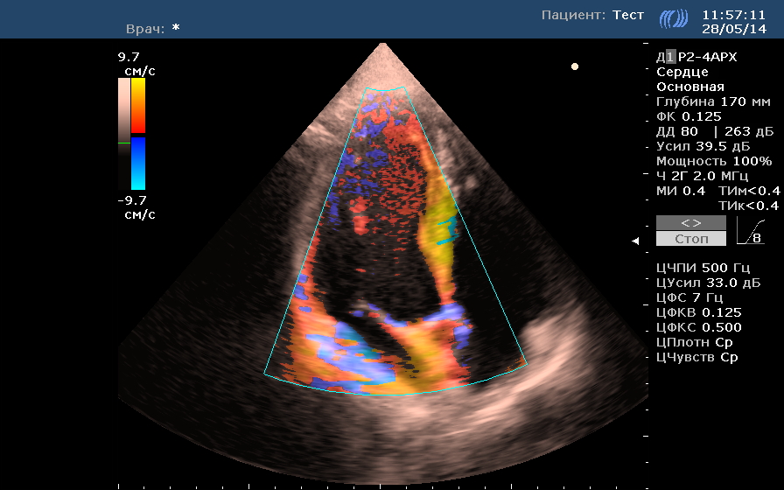Screen dimensions: 784x490
Task: Select the ТИк<0.4 thermal index
Action: [x=749, y=206]
